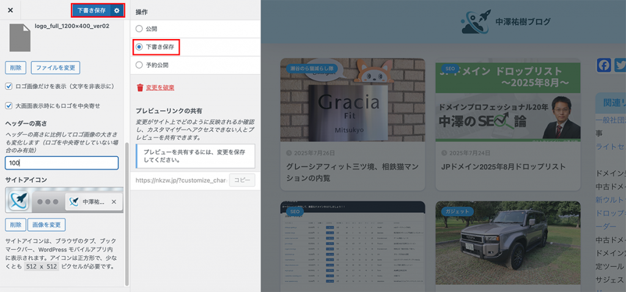This screenshot has height=292, width=626.
Task: Select the 公開 radio option
Action: click(139, 29)
